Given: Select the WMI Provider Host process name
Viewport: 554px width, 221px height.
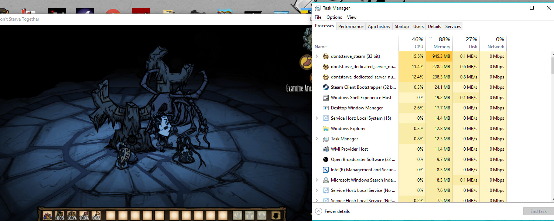Looking at the screenshot, I should [x=349, y=149].
